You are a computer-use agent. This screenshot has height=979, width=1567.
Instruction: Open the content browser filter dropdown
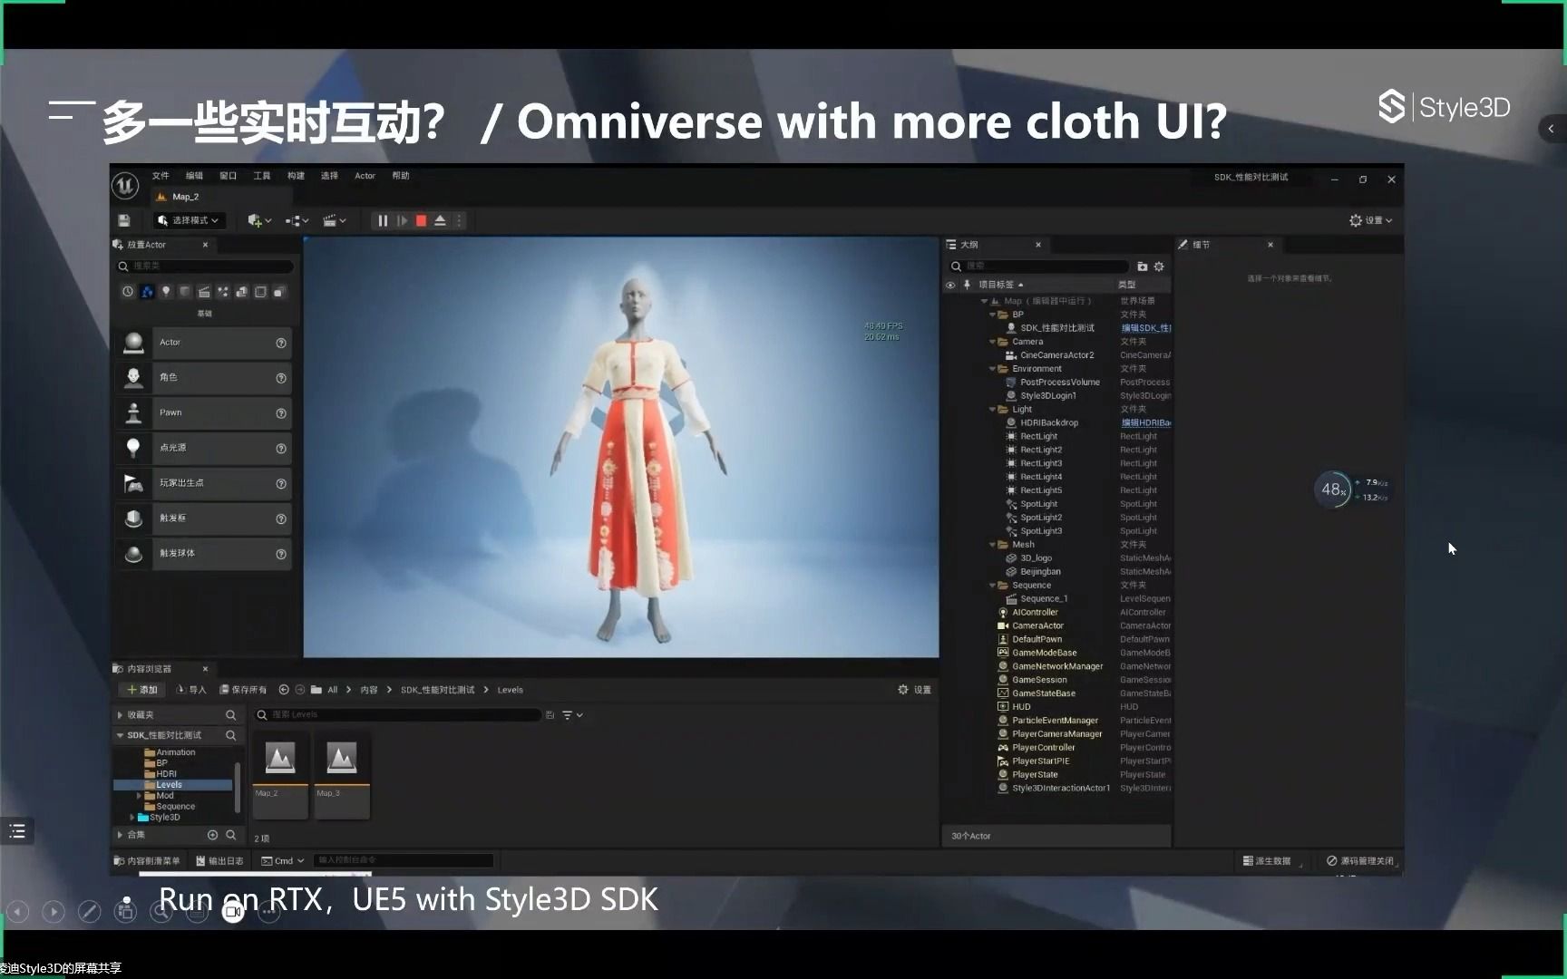[572, 715]
